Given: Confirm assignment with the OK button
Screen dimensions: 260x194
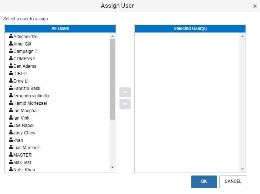Looking at the screenshot, I should point(204,182).
